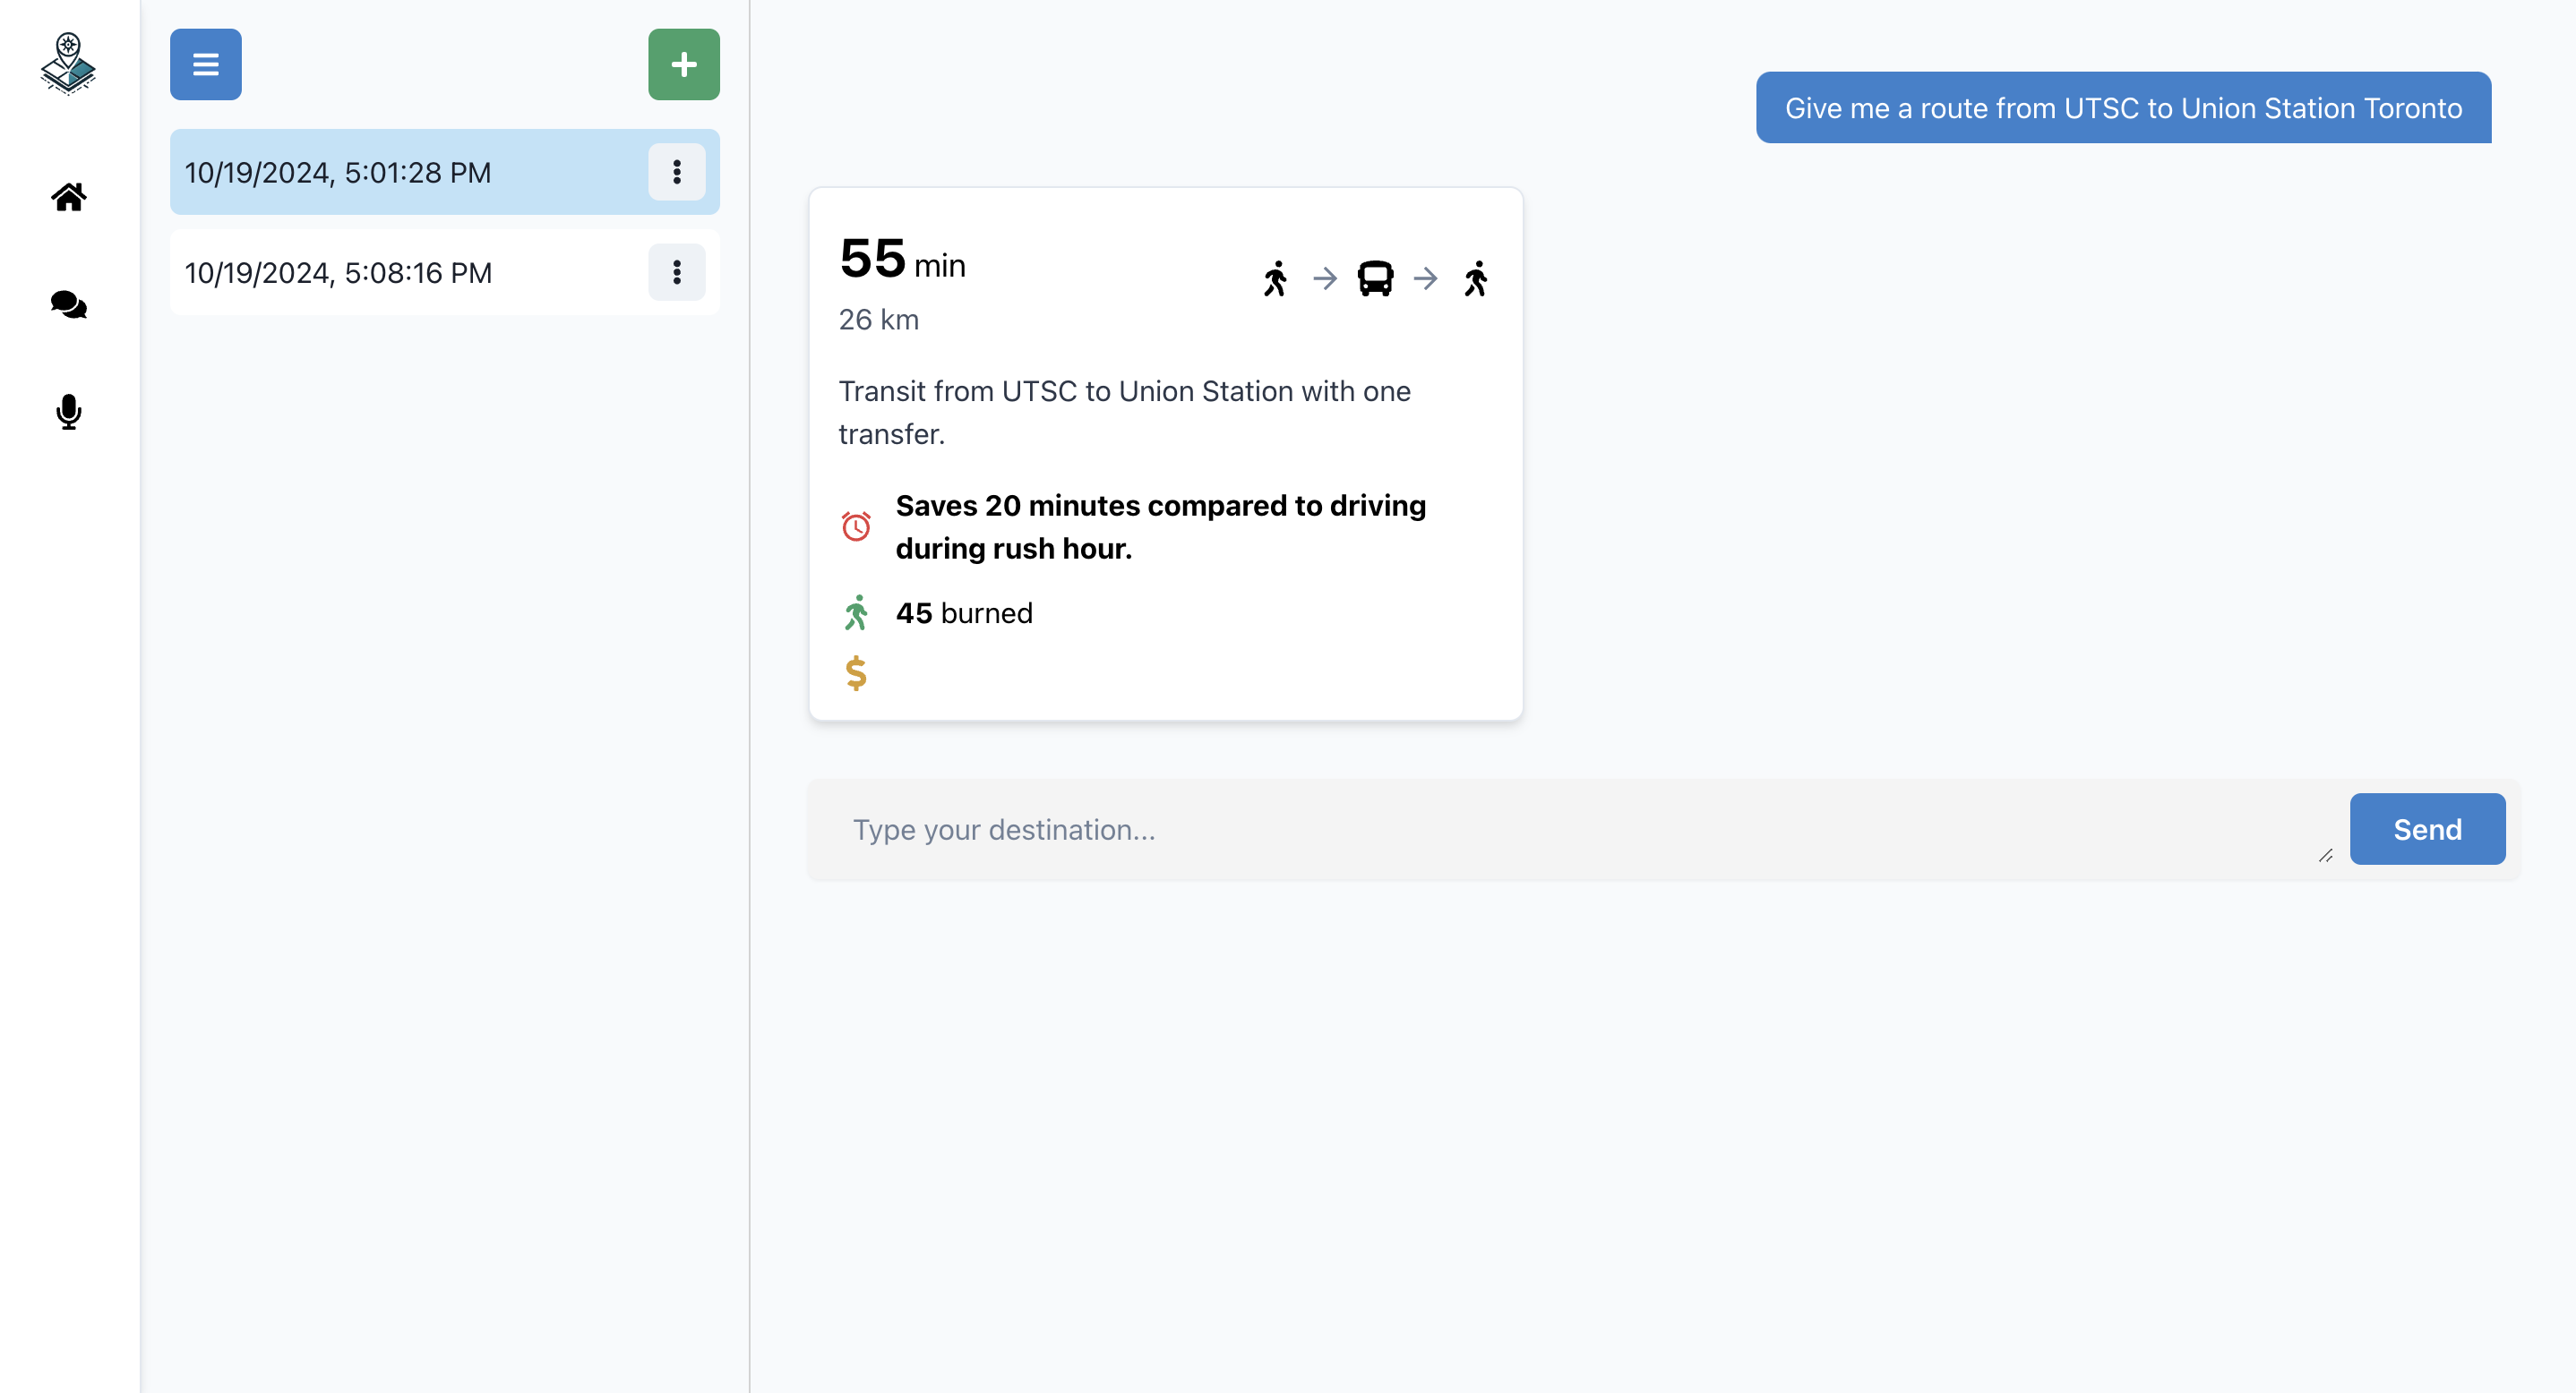
Task: Click the first walking person route icon
Action: coord(1275,278)
